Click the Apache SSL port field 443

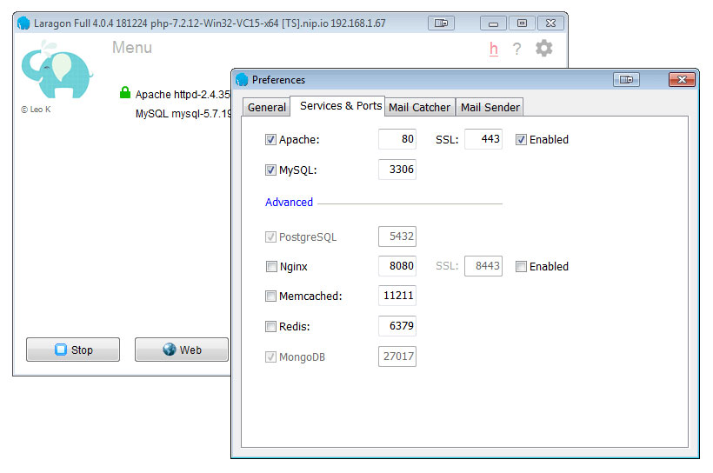(x=483, y=139)
